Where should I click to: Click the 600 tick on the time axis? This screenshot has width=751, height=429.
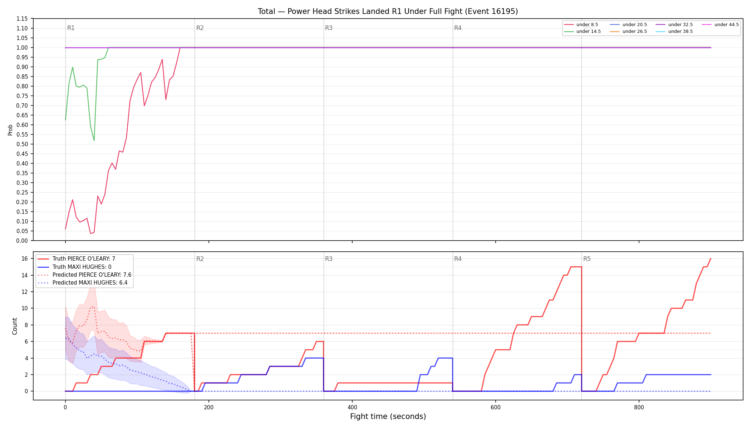point(496,408)
